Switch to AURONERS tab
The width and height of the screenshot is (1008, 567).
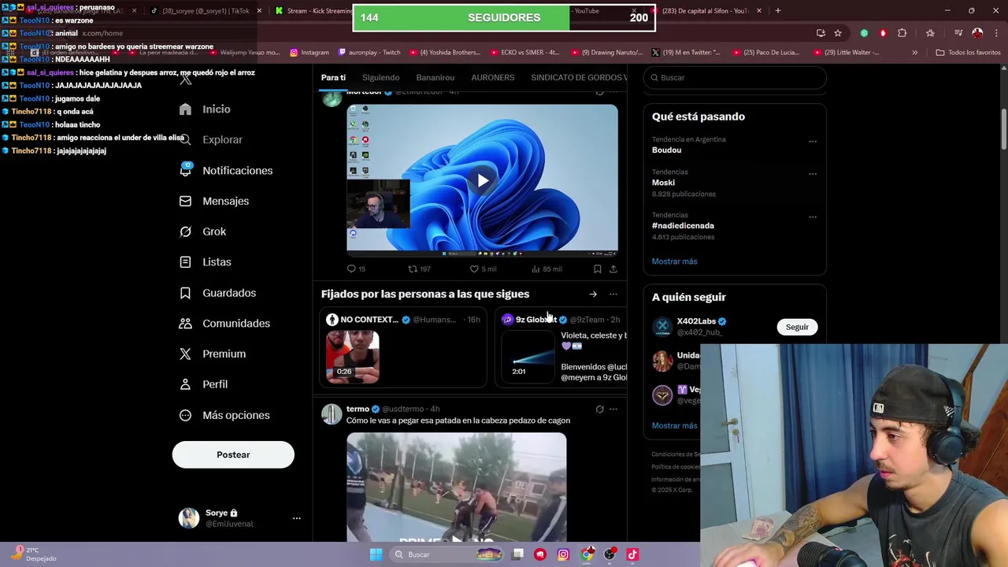tap(492, 77)
